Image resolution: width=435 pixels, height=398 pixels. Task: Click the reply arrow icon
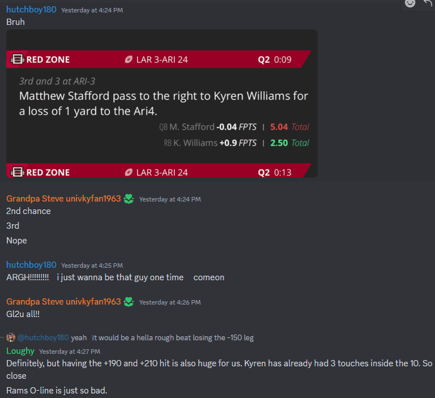pos(428,3)
